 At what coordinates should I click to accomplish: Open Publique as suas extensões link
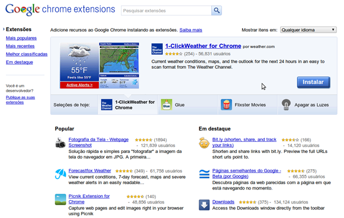point(20,100)
